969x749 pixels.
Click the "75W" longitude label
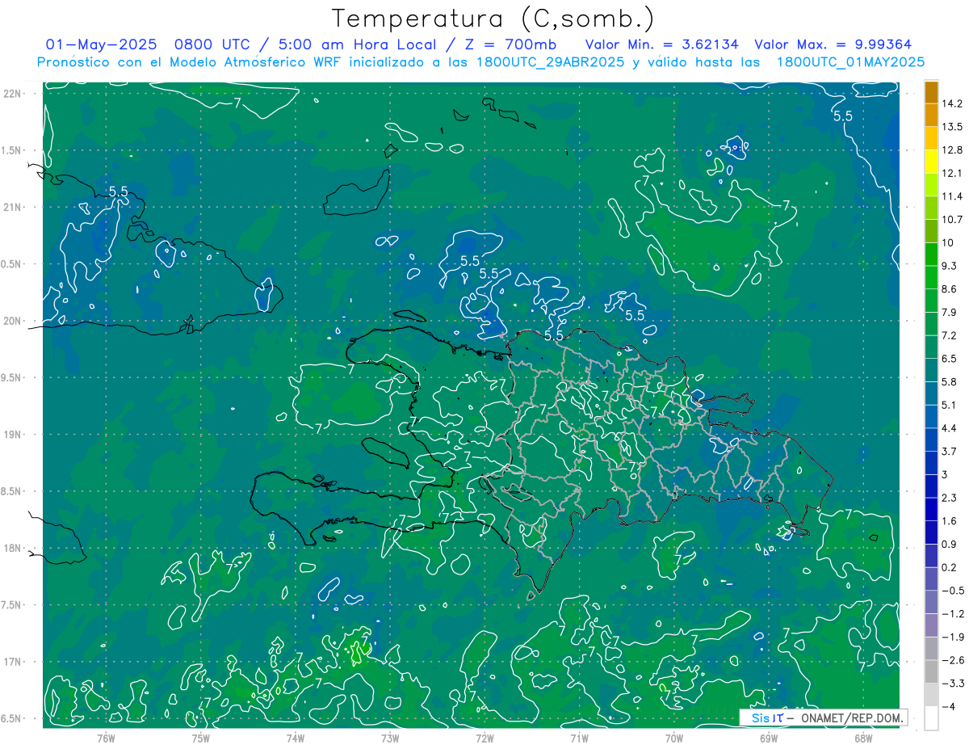[200, 738]
